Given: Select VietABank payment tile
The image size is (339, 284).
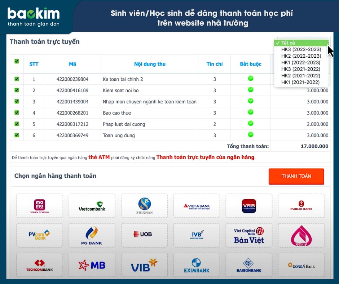Looking at the screenshot, I should point(197,205).
